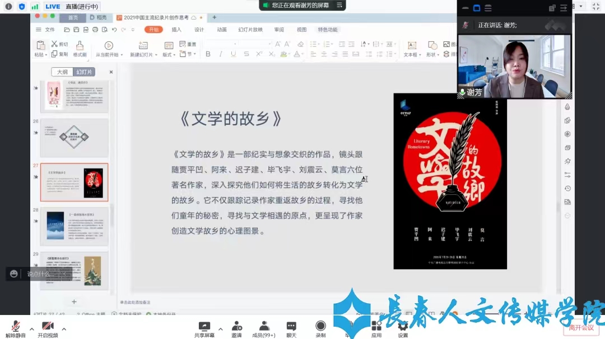Expand the font color dropdown arrow
The height and width of the screenshot is (339, 605).
(x=302, y=54)
